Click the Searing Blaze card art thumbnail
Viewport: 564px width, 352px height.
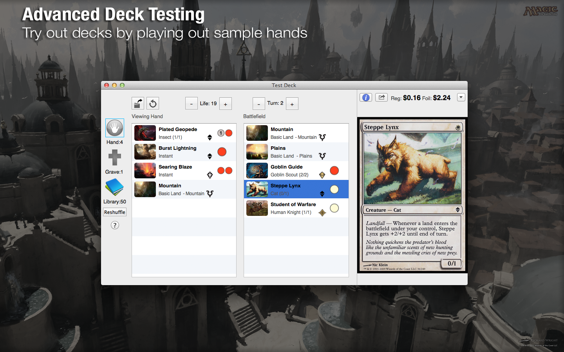point(145,171)
